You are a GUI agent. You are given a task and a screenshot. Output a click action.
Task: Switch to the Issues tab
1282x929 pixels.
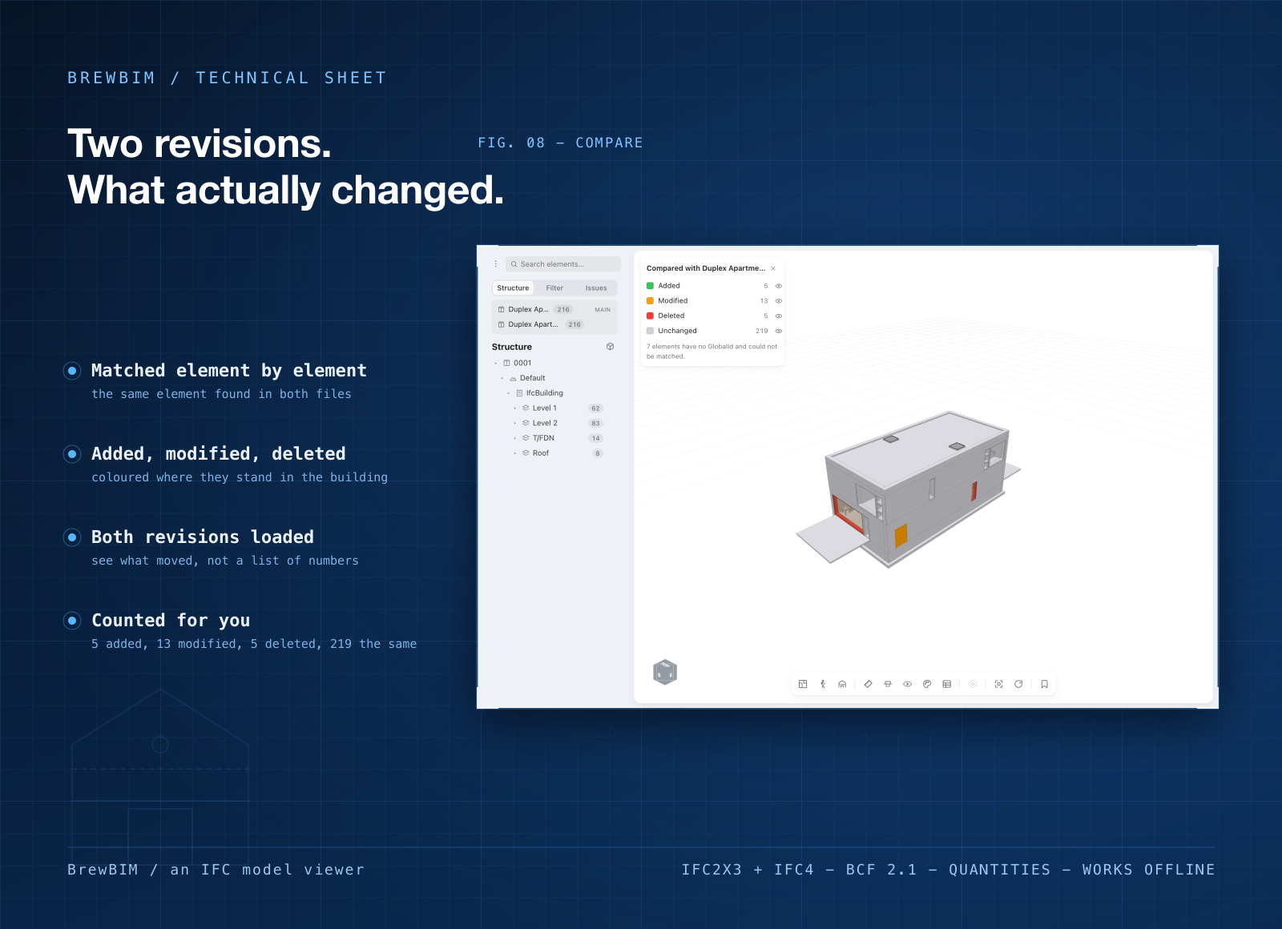596,288
